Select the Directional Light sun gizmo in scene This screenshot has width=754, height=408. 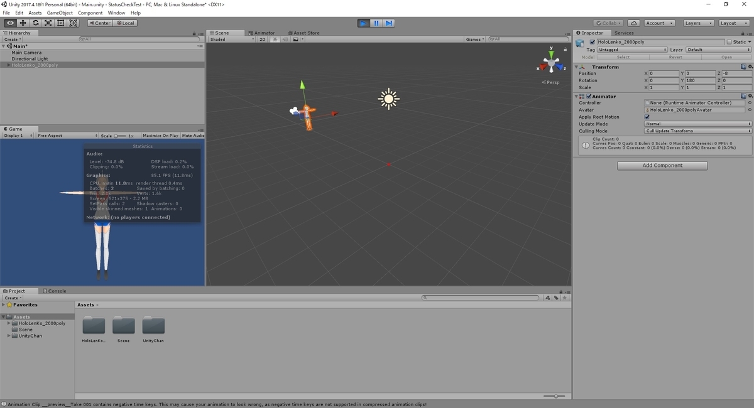[x=388, y=99]
